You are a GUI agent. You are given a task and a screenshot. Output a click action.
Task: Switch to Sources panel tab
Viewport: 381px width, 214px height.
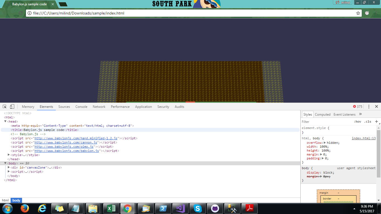click(64, 107)
